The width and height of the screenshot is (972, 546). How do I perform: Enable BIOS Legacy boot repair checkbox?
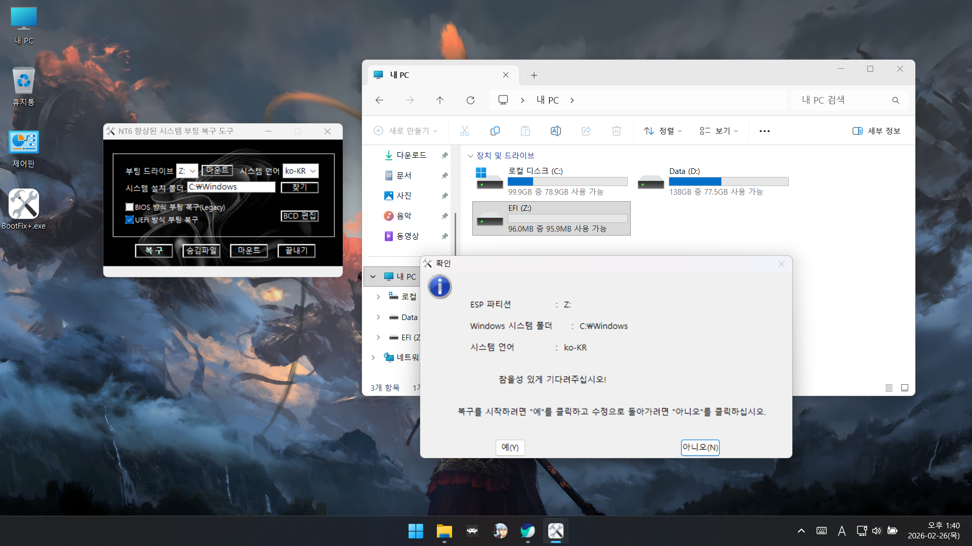(x=130, y=207)
